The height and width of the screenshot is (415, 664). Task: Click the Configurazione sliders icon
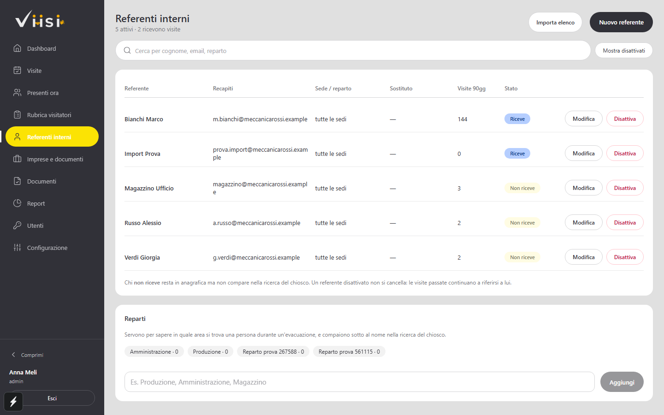(18, 247)
